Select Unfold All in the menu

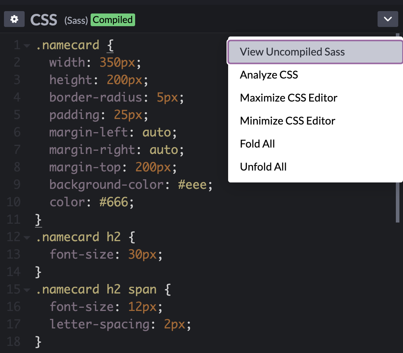point(263,167)
